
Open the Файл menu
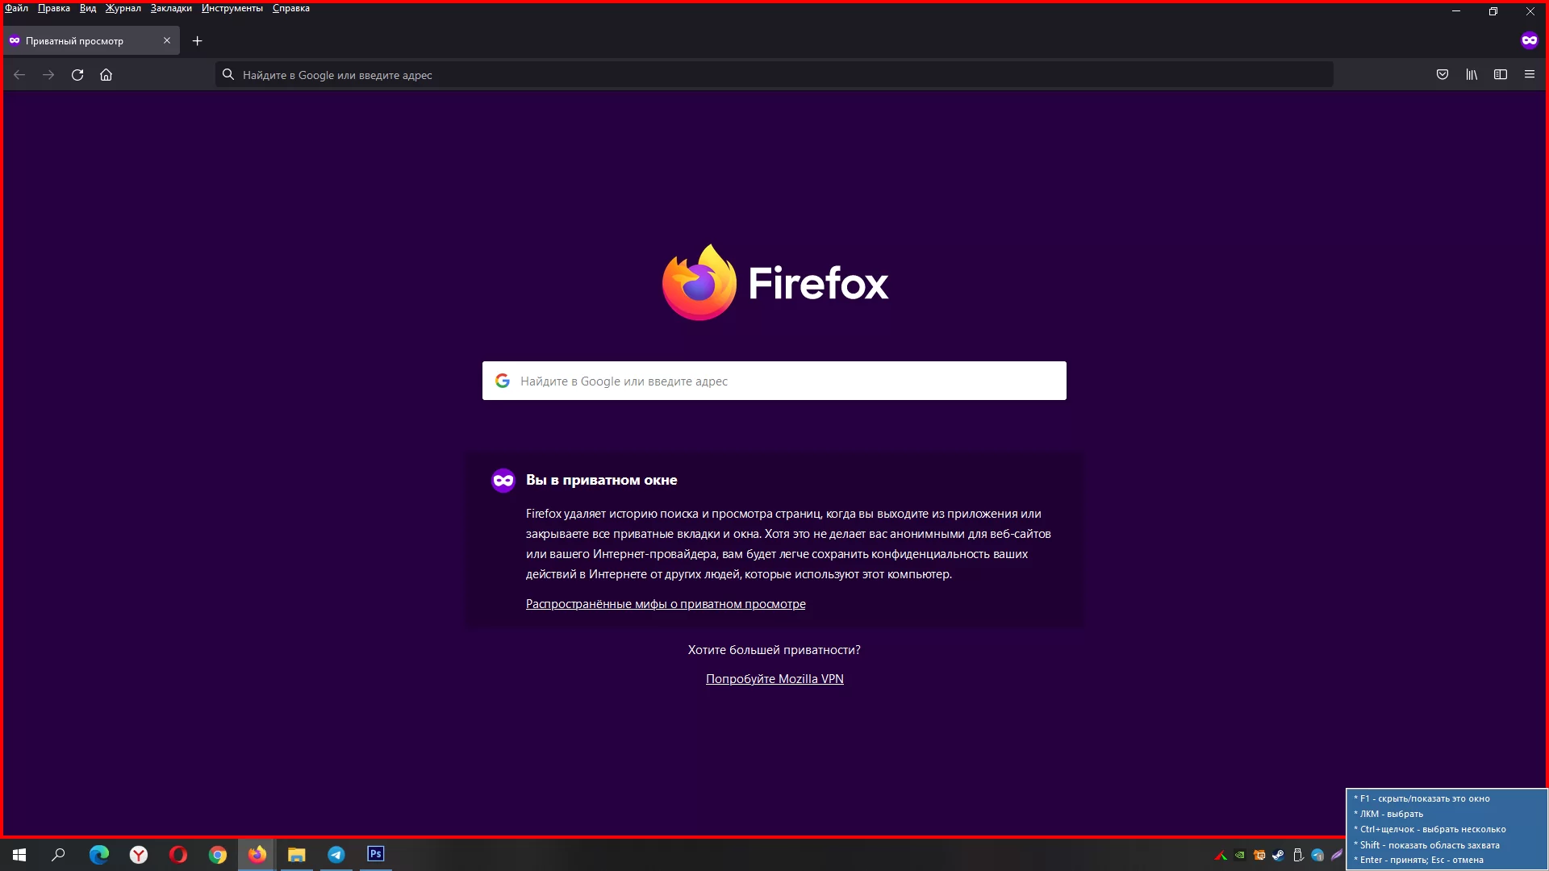tap(16, 8)
